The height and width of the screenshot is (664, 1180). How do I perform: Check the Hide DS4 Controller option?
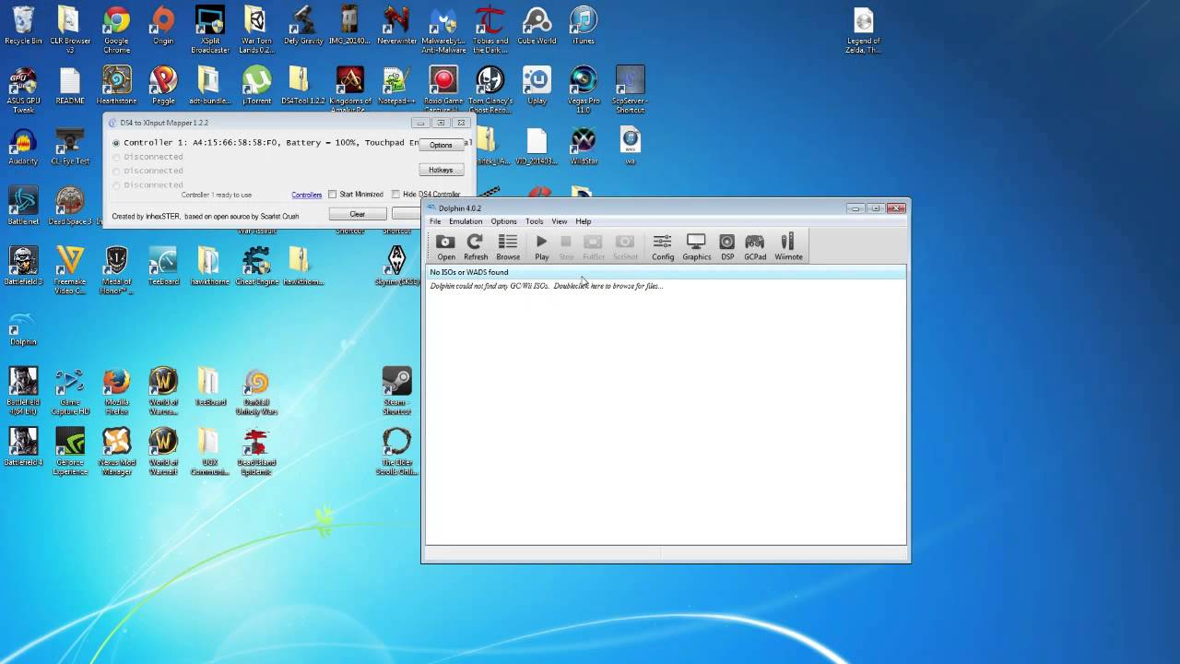(x=395, y=194)
